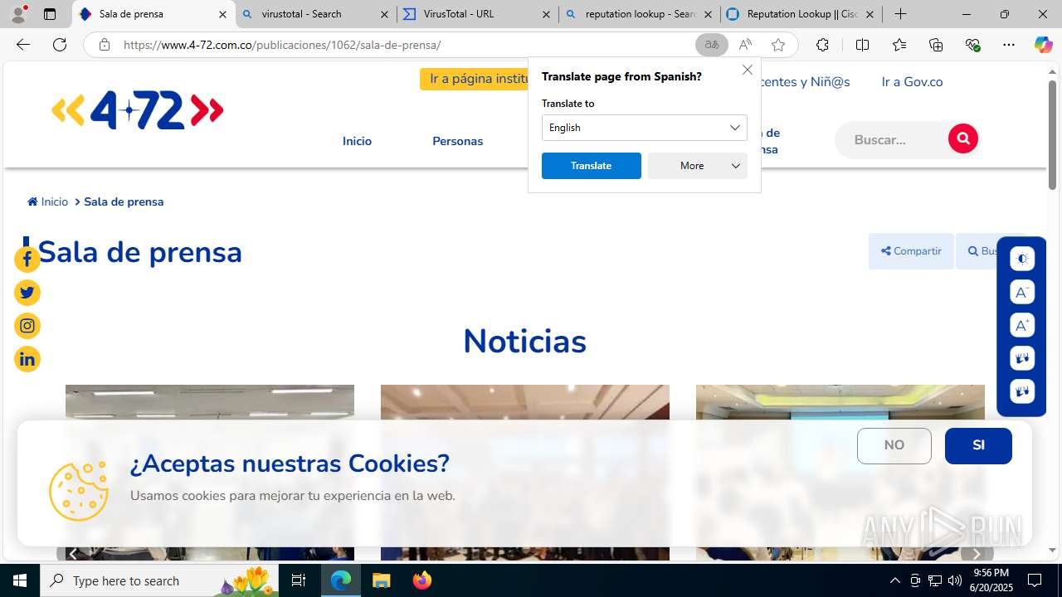The width and height of the screenshot is (1062, 597).
Task: Click the Ir a página institucional banner
Action: [x=475, y=79]
